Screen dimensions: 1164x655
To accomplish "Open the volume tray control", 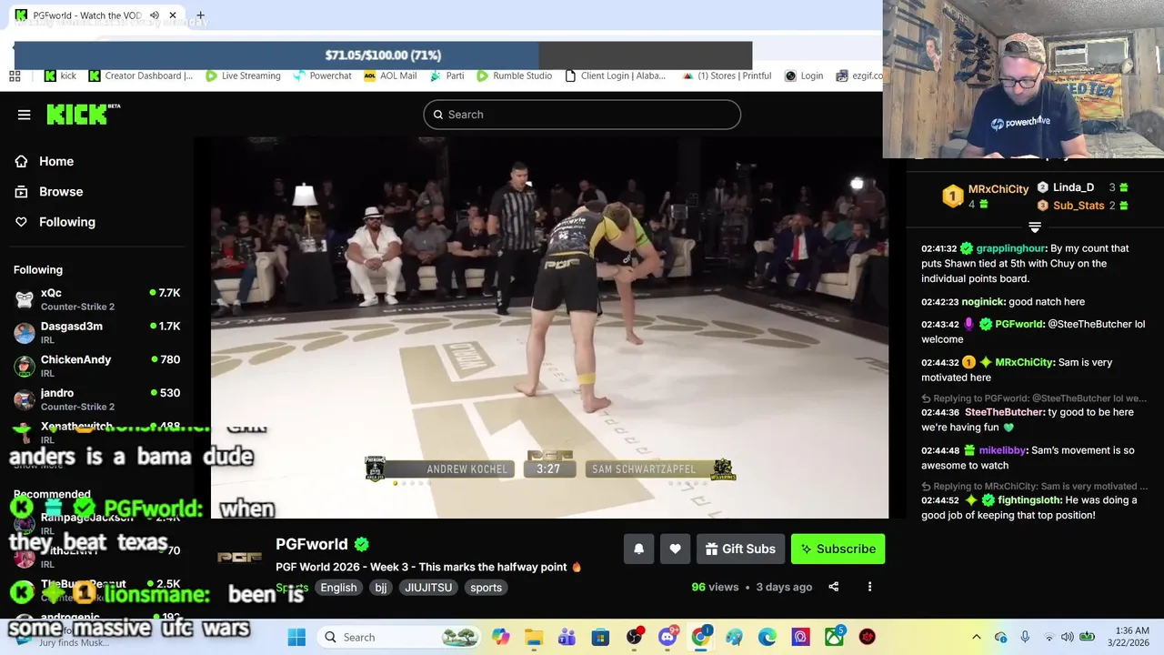I will [x=1068, y=637].
